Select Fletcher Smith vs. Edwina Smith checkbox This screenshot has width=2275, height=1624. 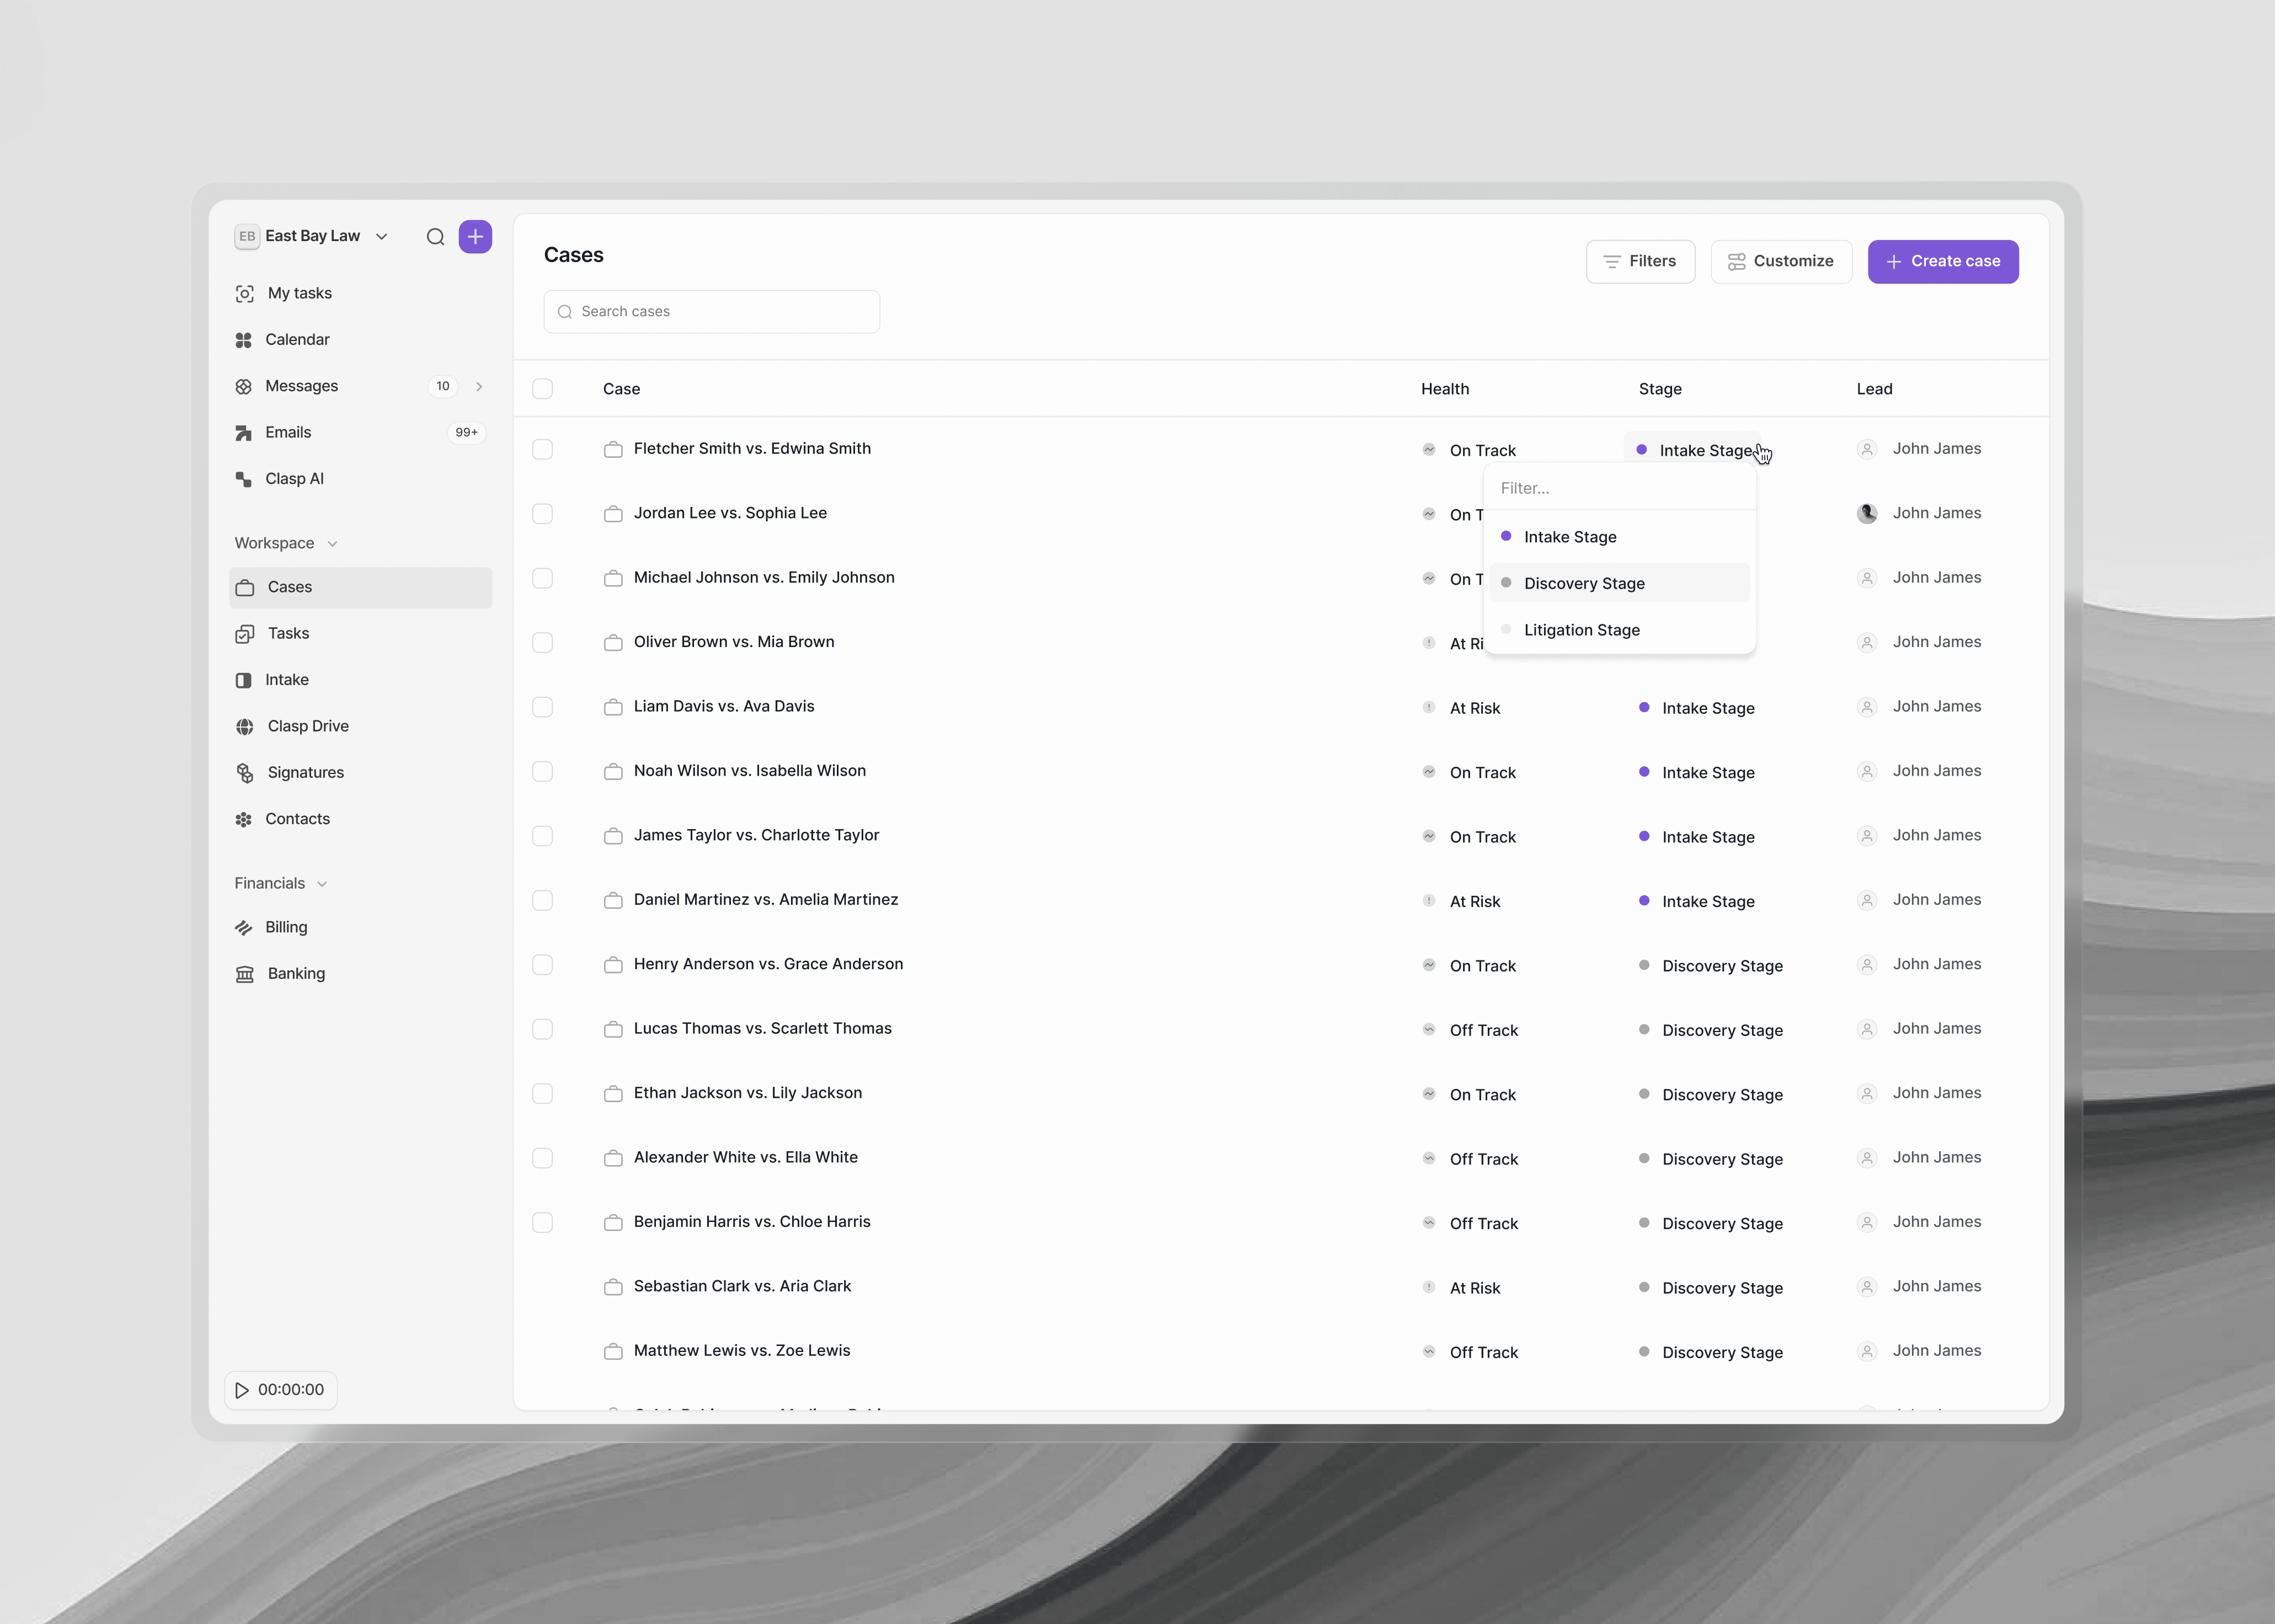click(542, 449)
